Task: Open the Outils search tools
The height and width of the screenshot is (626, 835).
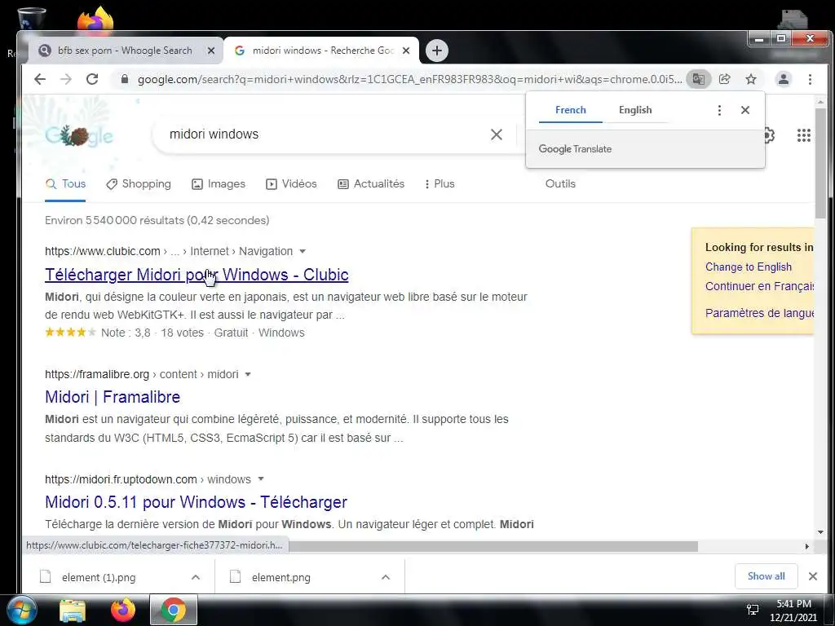Action: pos(560,184)
